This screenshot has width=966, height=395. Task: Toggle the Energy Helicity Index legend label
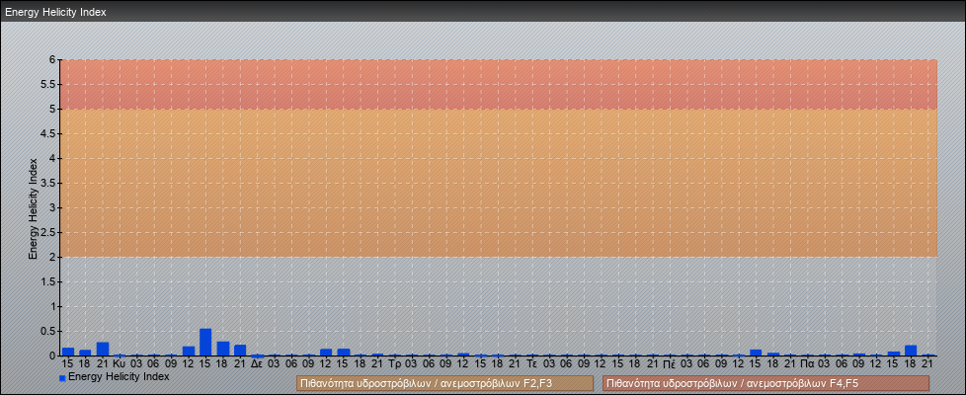tap(119, 376)
